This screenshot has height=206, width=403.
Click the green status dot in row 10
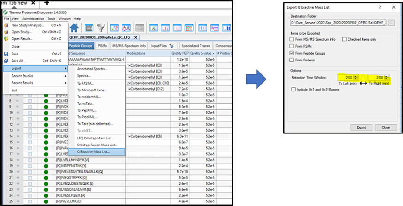[46, 113]
